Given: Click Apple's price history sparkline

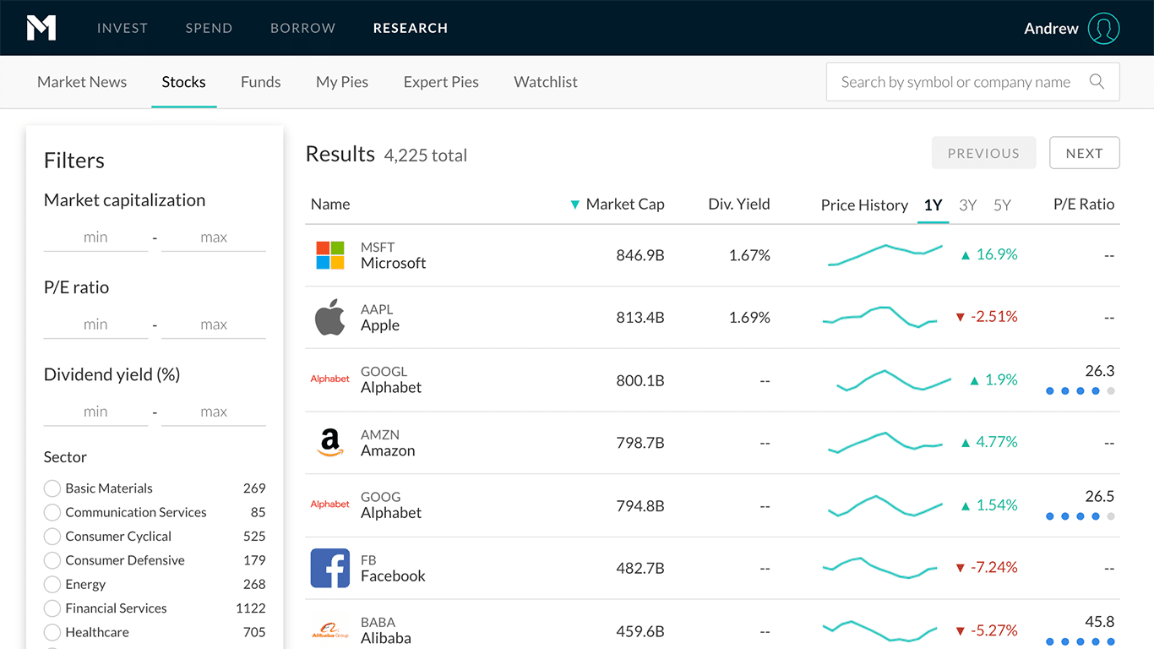Looking at the screenshot, I should point(879,317).
